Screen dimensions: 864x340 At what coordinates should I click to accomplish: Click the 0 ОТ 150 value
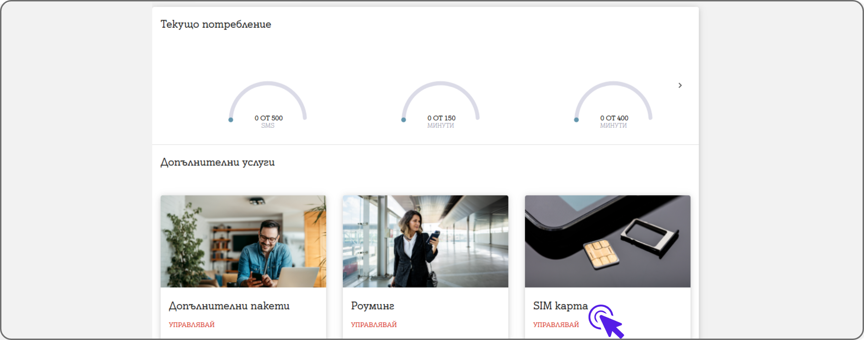coord(441,118)
